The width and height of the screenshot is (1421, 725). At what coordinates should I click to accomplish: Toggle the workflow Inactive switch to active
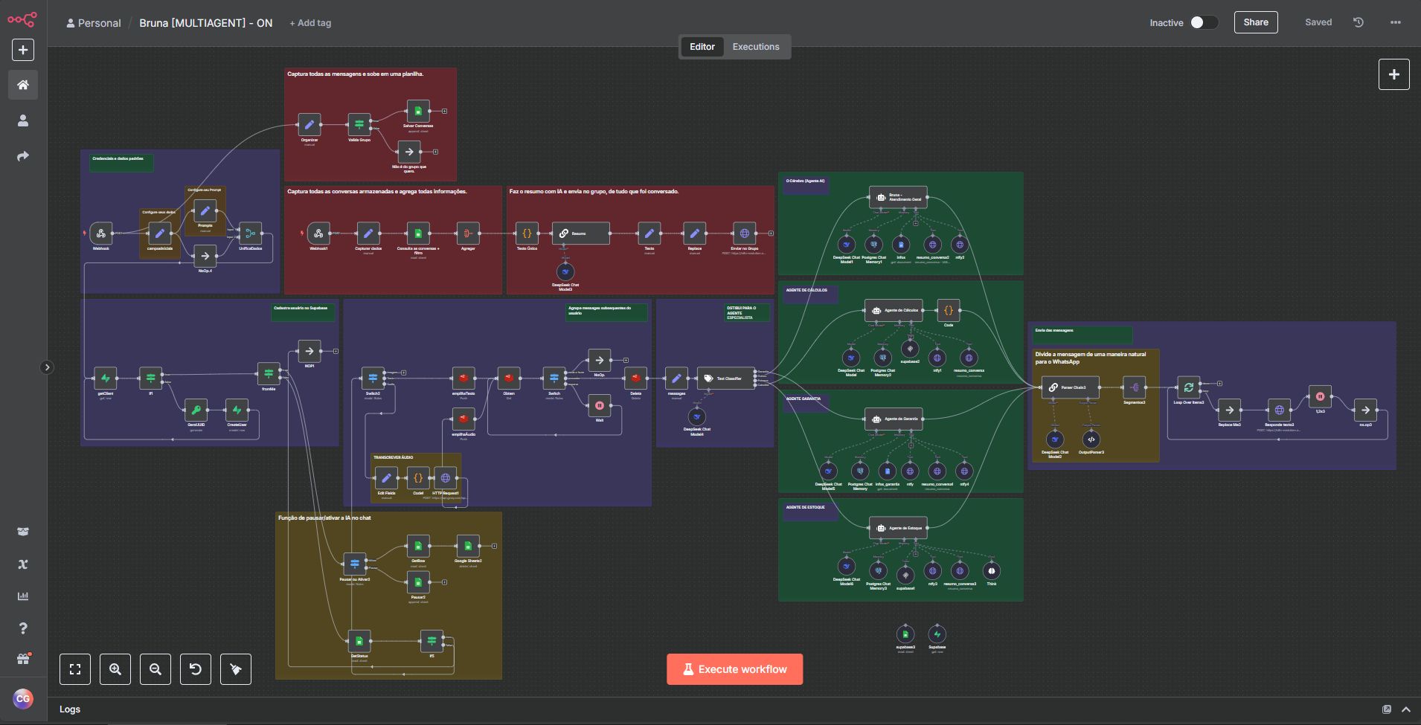[x=1203, y=22]
